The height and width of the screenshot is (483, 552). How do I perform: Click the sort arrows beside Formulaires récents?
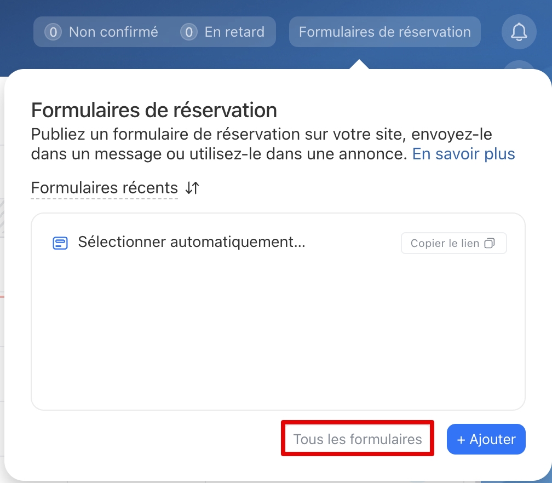[x=192, y=188]
